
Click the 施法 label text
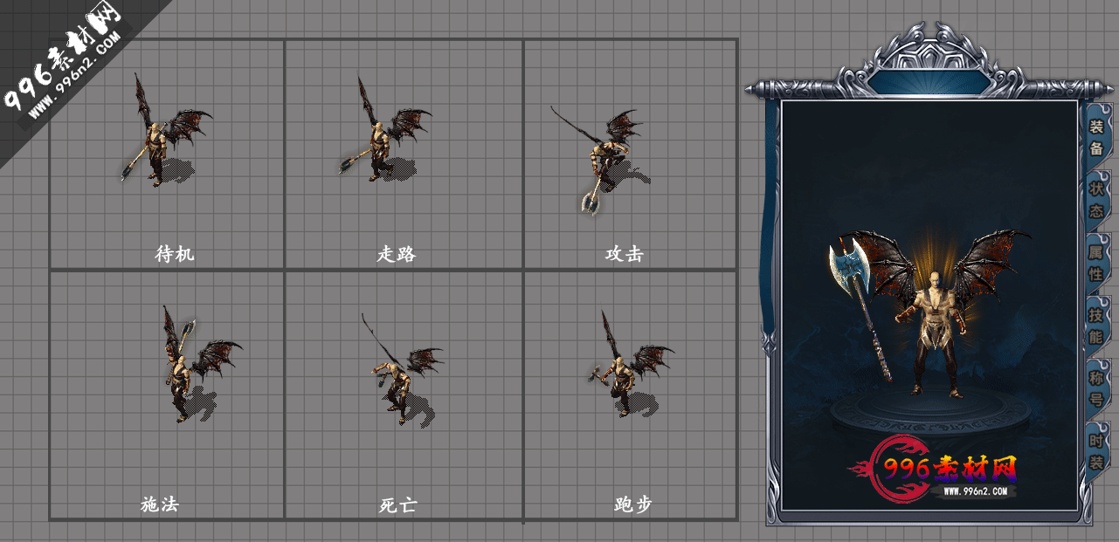160,504
